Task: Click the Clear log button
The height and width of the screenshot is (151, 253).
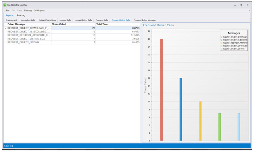Action: 9,146
